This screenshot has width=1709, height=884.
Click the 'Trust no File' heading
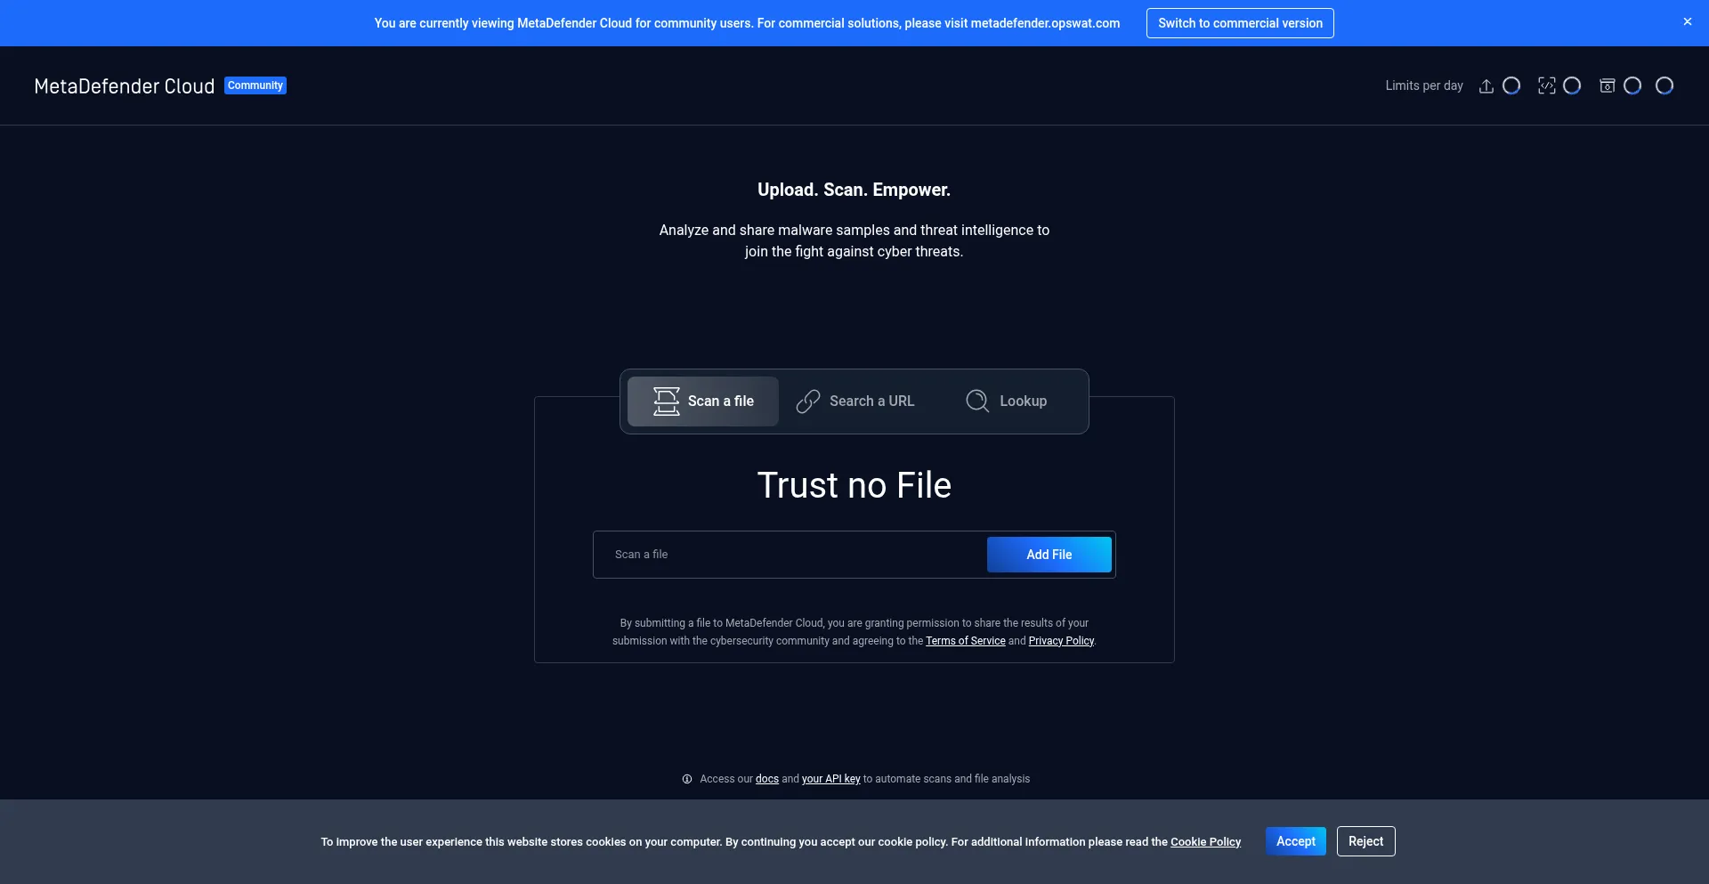point(854,485)
